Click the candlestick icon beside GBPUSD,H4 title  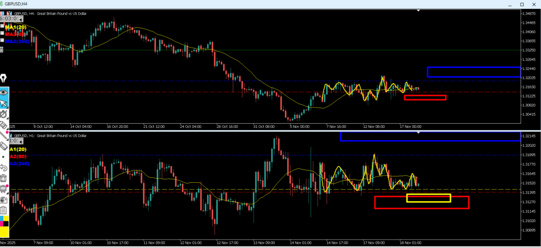[3, 4]
